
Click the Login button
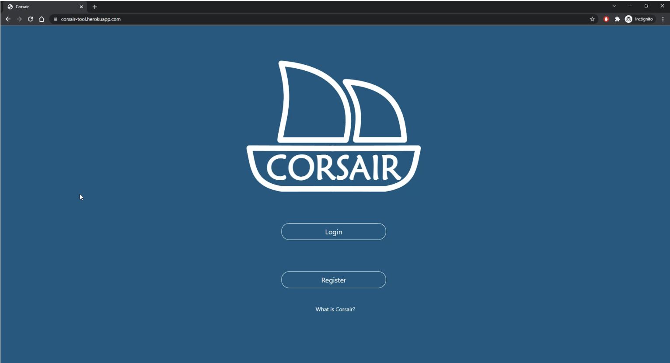click(x=333, y=231)
